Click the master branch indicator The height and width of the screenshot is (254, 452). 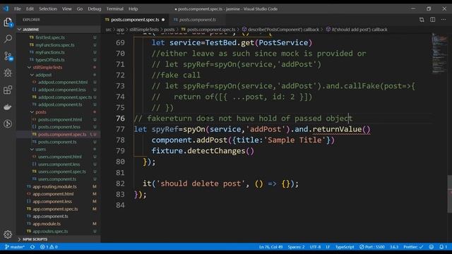coord(15,247)
